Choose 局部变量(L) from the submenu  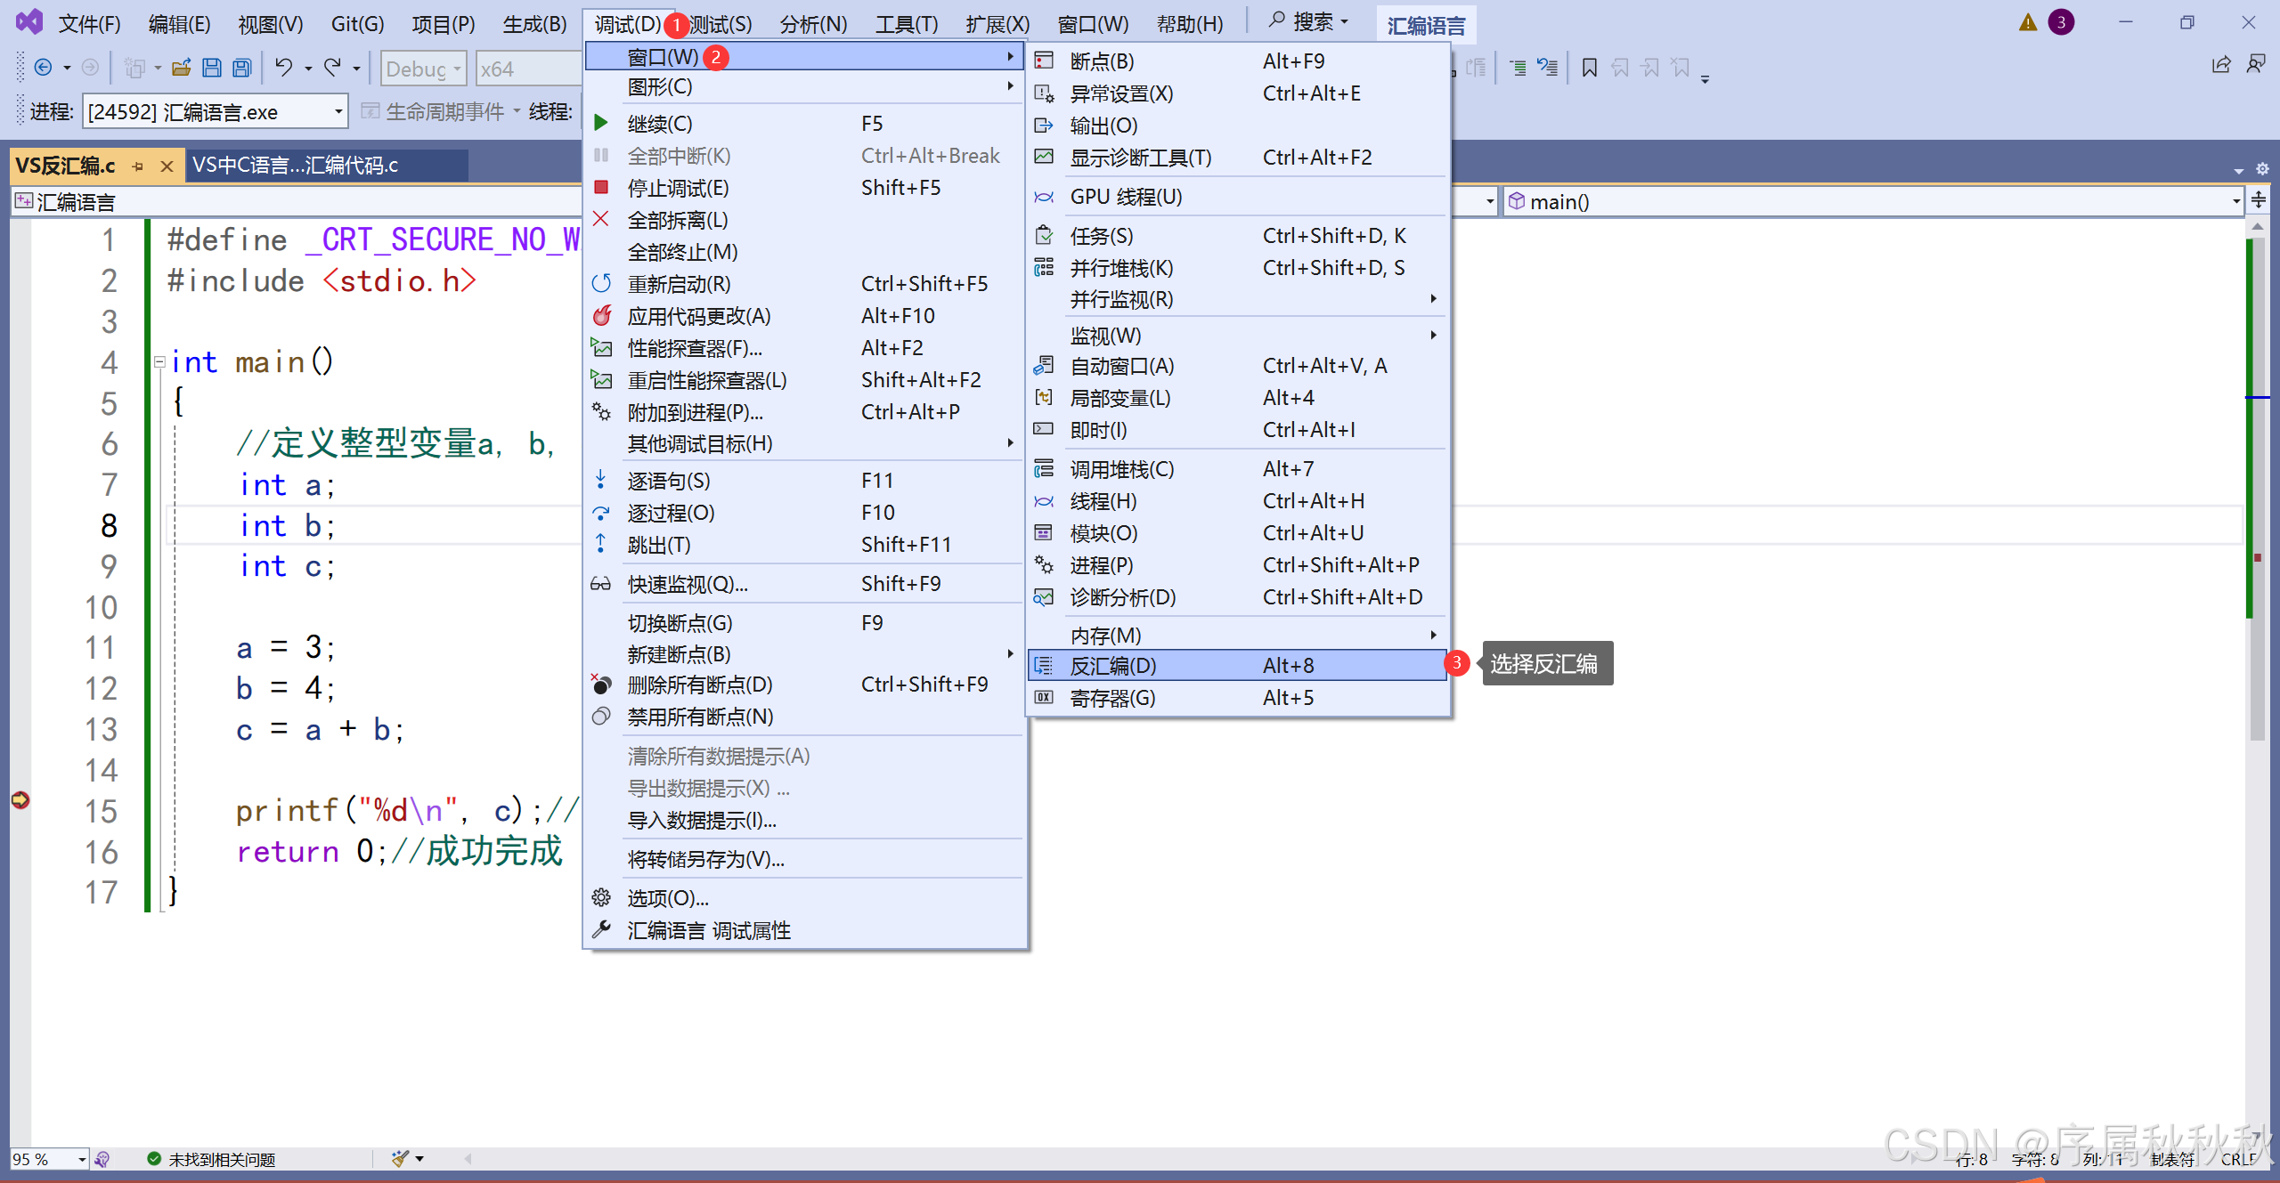1237,398
